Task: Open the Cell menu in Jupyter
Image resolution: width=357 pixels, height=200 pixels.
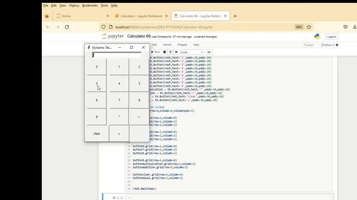Action: pos(154,44)
